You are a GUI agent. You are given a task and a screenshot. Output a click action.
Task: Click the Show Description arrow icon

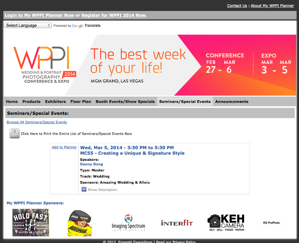tap(84, 190)
